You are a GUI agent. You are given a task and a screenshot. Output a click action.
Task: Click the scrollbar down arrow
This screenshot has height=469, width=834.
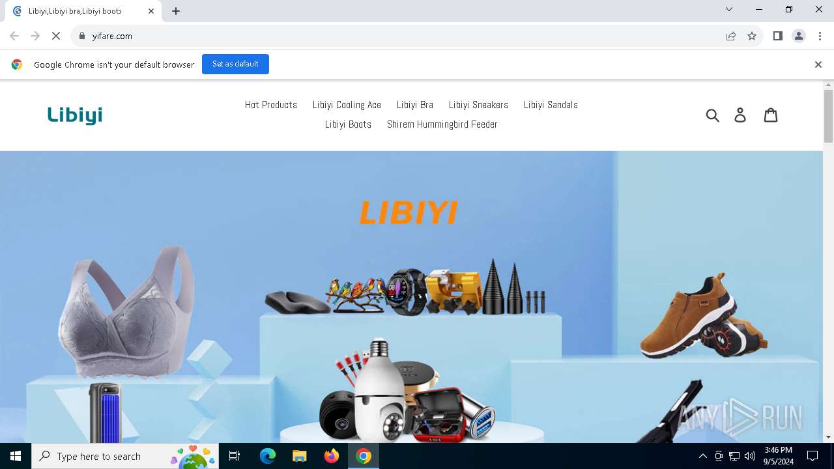[828, 437]
